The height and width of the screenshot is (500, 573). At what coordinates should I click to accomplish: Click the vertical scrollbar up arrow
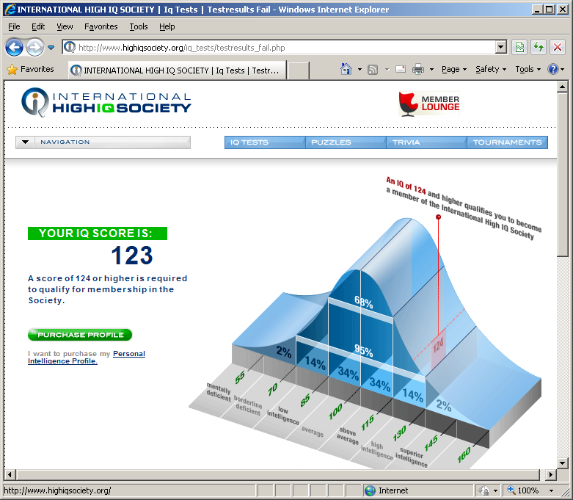[x=562, y=87]
